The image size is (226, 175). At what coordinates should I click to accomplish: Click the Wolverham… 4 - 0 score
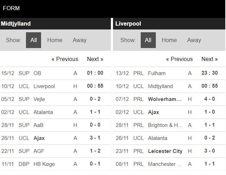pos(210,99)
